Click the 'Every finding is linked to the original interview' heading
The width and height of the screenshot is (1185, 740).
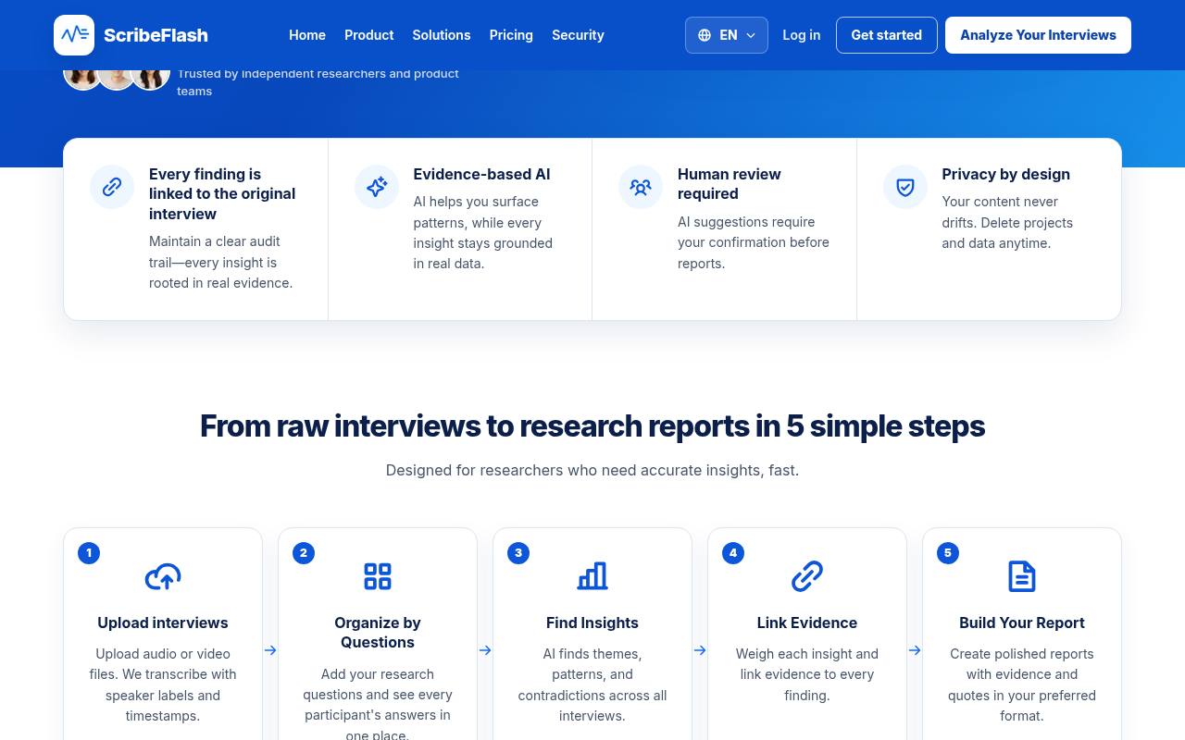tap(222, 193)
